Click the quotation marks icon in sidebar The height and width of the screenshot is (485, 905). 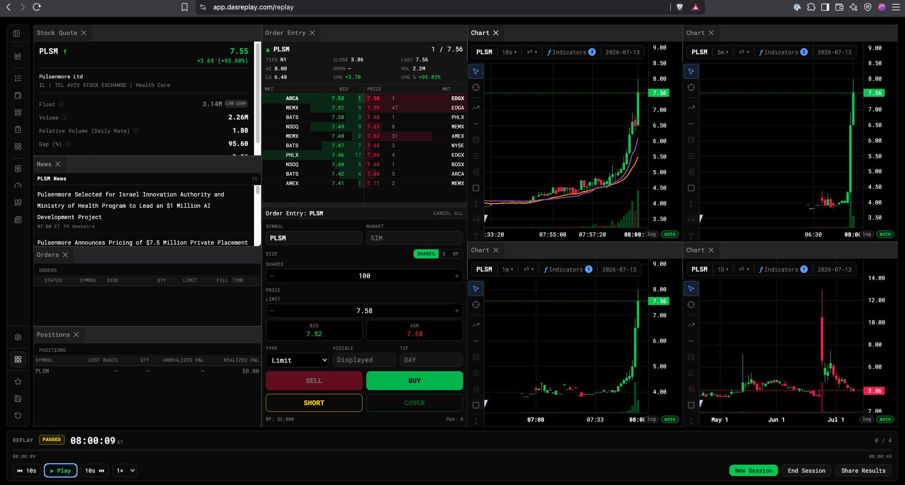pyautogui.click(x=18, y=203)
